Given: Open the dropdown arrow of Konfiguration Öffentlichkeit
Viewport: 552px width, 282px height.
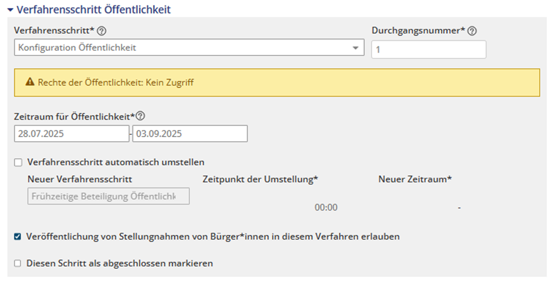Looking at the screenshot, I should tap(355, 48).
